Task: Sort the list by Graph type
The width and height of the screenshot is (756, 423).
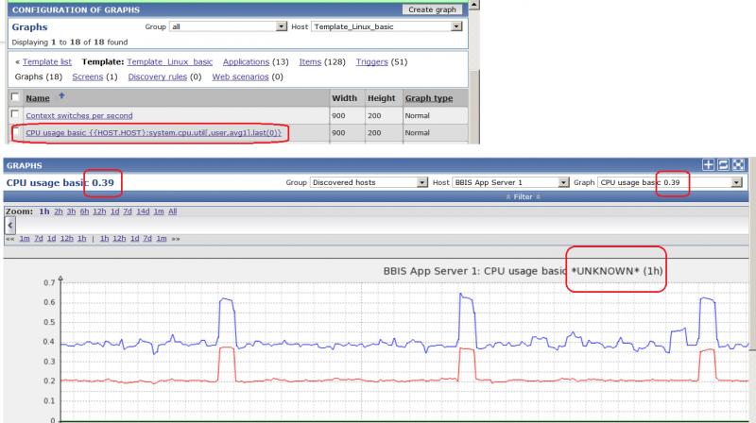Action: point(429,98)
